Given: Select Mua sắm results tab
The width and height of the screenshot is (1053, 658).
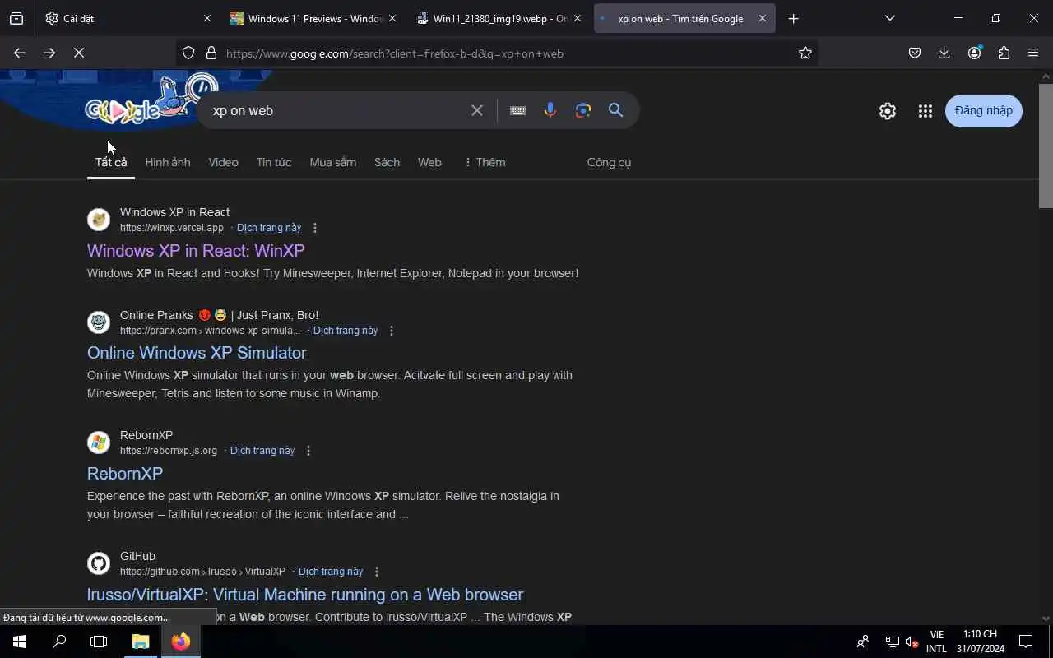Looking at the screenshot, I should pos(332,162).
